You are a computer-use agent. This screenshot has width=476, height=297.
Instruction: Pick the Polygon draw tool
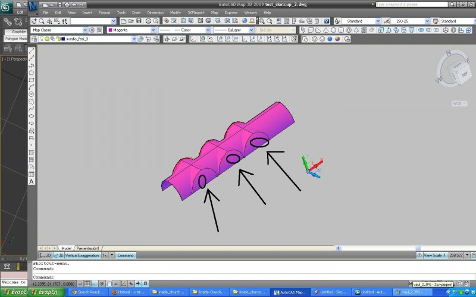click(x=32, y=72)
